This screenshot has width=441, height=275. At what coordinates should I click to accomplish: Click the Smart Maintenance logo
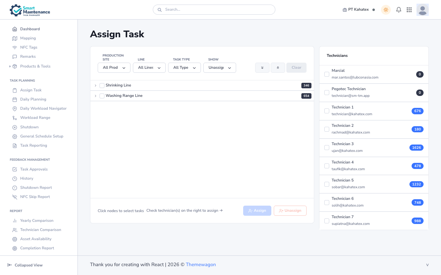point(30,10)
